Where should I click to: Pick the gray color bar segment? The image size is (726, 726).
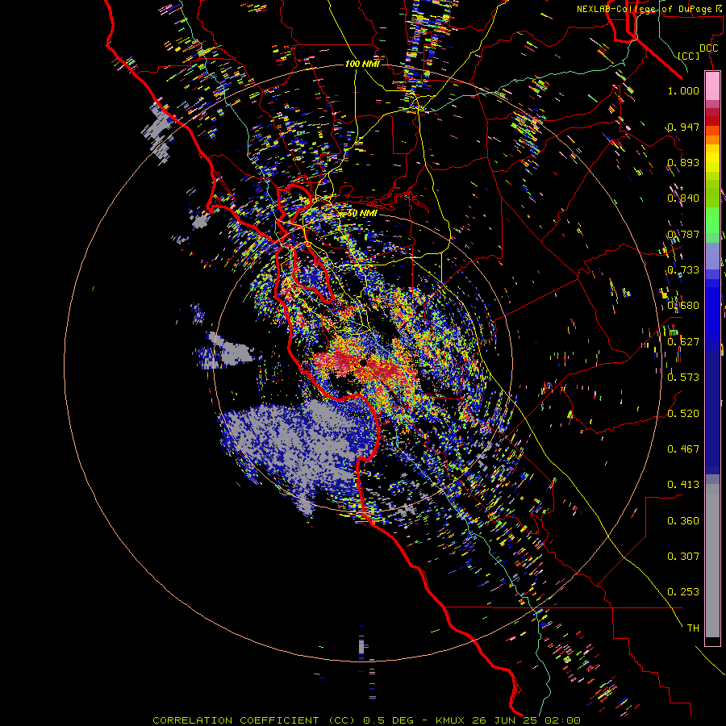[x=712, y=561]
